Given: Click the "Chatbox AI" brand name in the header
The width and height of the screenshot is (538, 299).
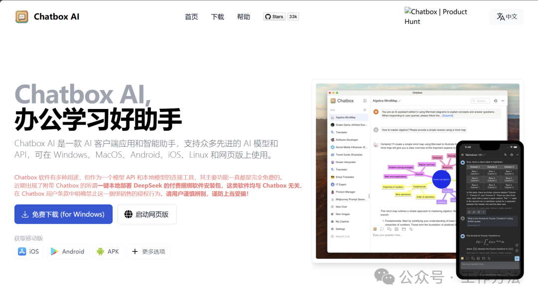Looking at the screenshot, I should (x=57, y=16).
